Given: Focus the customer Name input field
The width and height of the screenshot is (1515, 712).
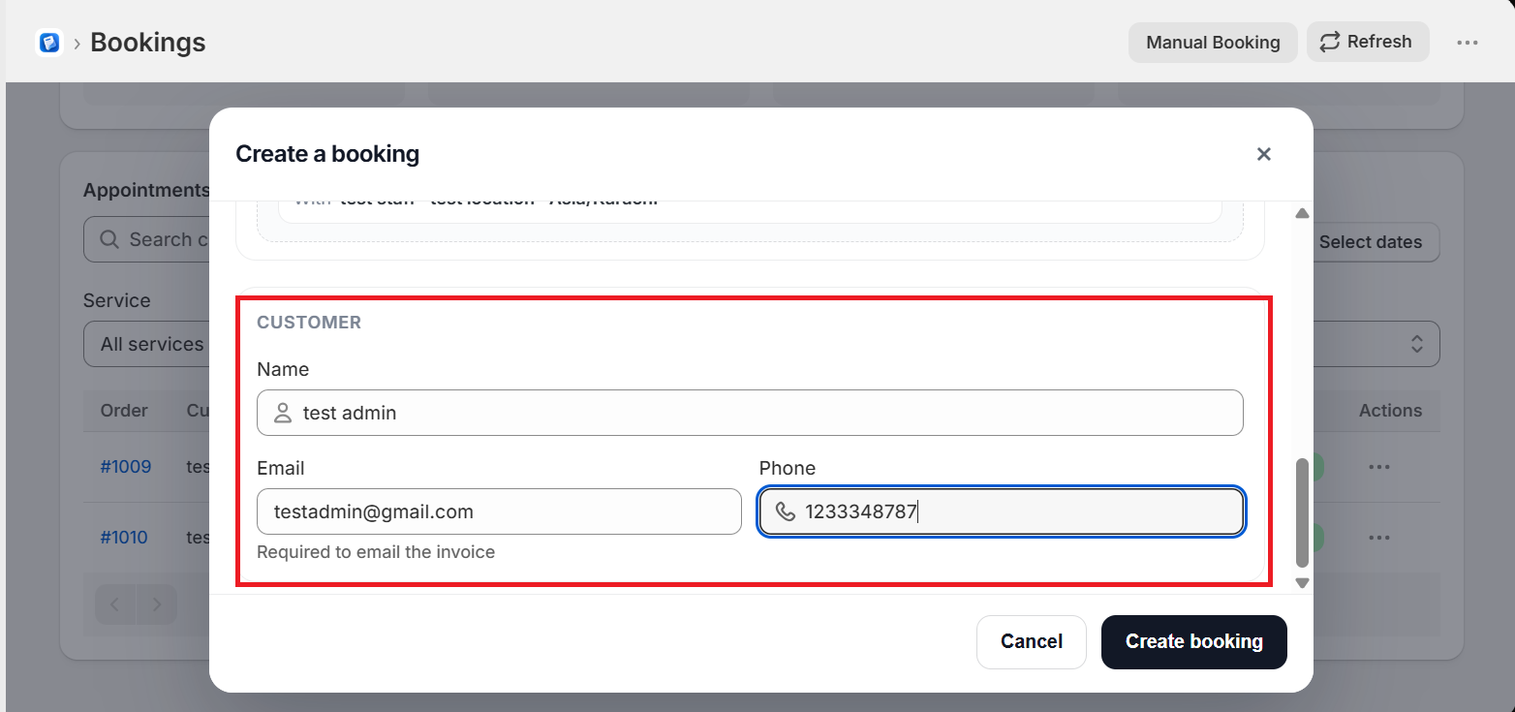Looking at the screenshot, I should [x=750, y=413].
